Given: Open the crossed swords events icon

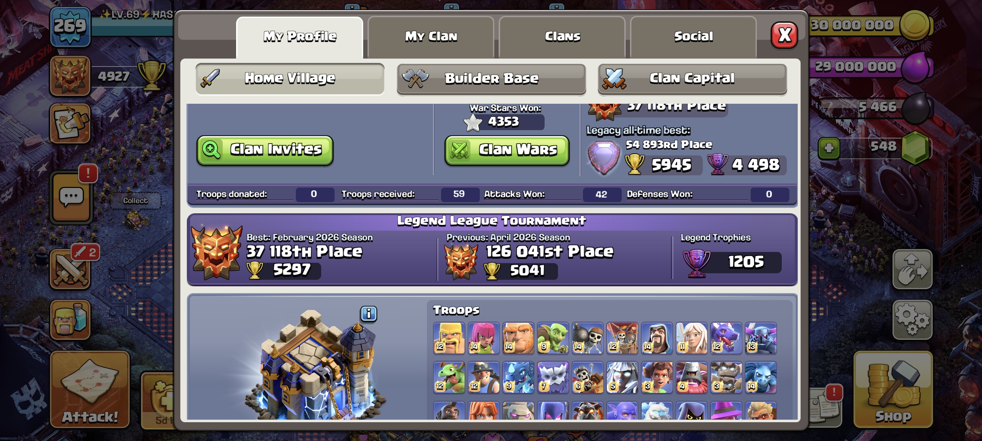Looking at the screenshot, I should coord(71,269).
